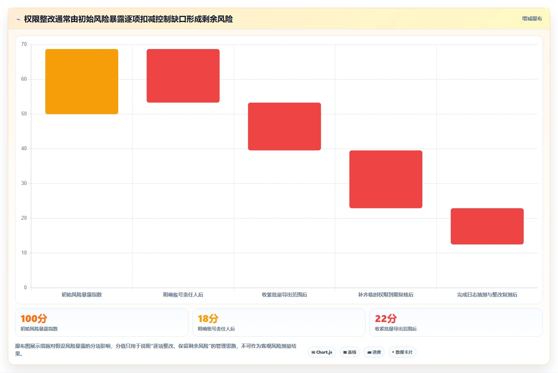Click the y-axis value 0
The width and height of the screenshot is (558, 373).
[26, 288]
